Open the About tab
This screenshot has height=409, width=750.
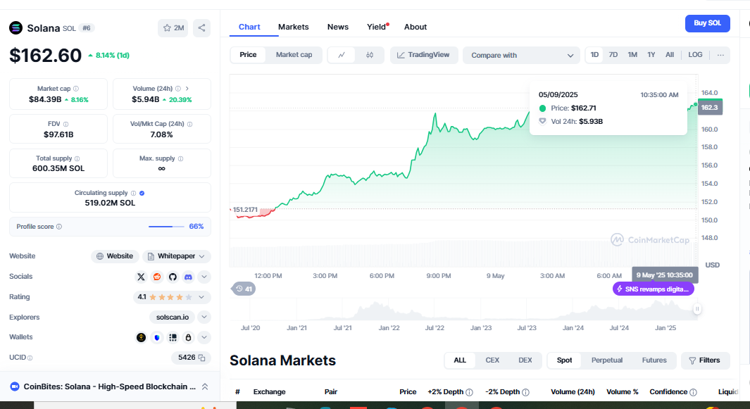pos(415,27)
